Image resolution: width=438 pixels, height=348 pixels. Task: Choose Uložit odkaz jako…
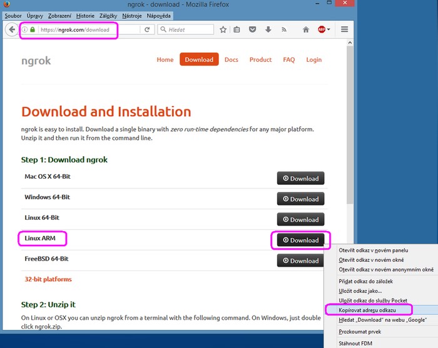point(381,291)
